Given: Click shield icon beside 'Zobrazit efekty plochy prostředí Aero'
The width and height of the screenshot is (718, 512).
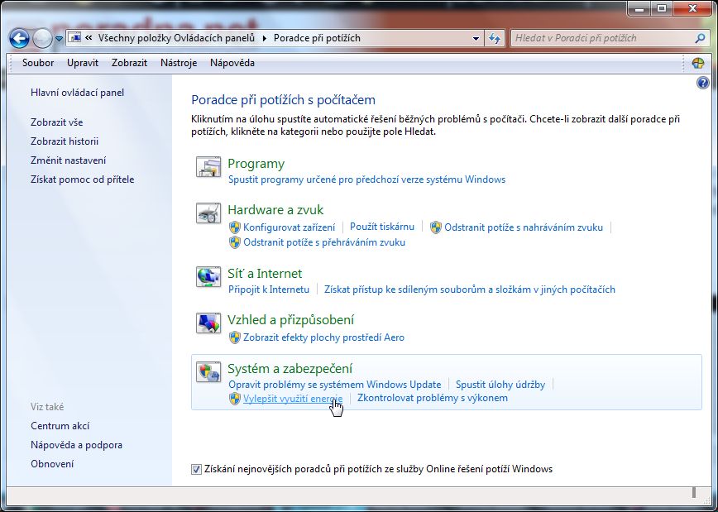Looking at the screenshot, I should (x=234, y=337).
